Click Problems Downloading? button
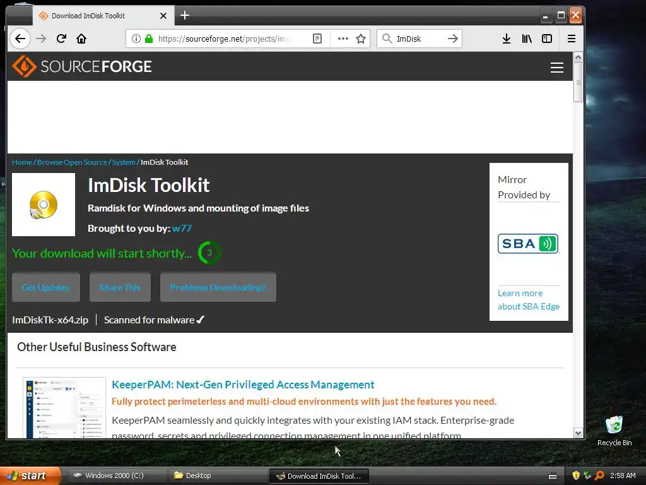This screenshot has height=485, width=646. (218, 287)
